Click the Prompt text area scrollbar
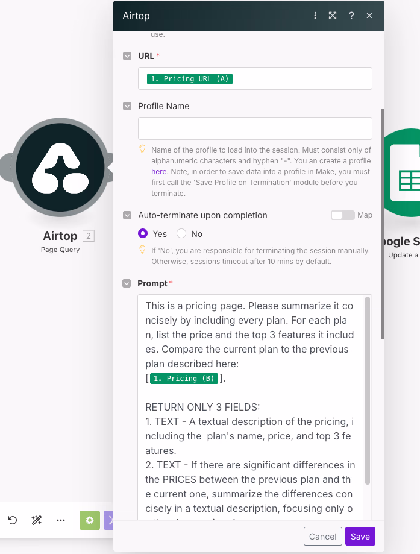 tap(368, 391)
